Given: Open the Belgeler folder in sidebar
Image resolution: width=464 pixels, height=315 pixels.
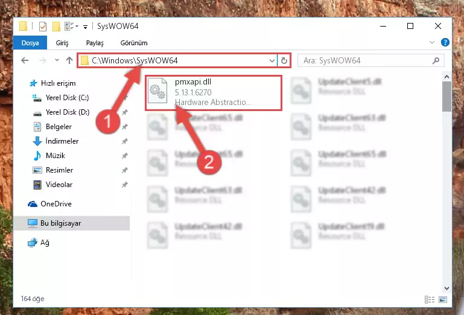Looking at the screenshot, I should (x=52, y=127).
